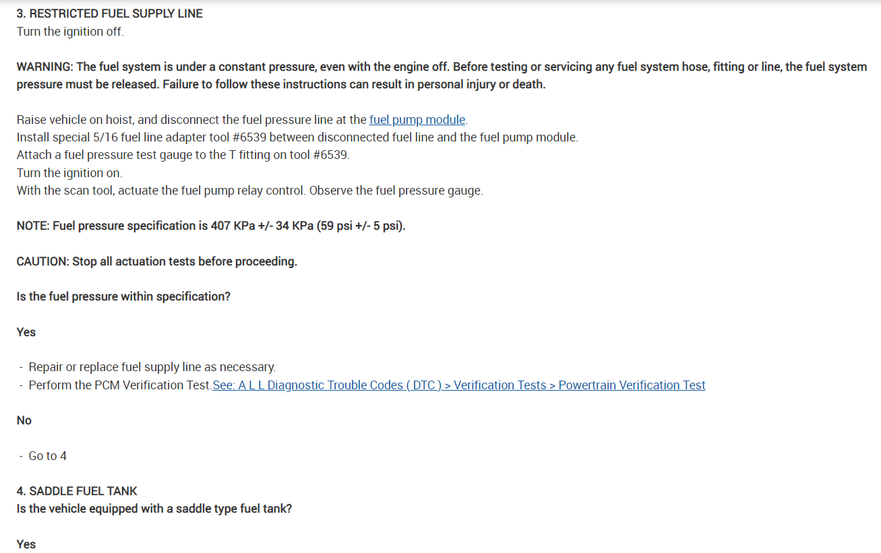Image resolution: width=881 pixels, height=553 pixels.
Task: Click "Repair or replace fuel supply line" text
Action: pyautogui.click(x=152, y=367)
